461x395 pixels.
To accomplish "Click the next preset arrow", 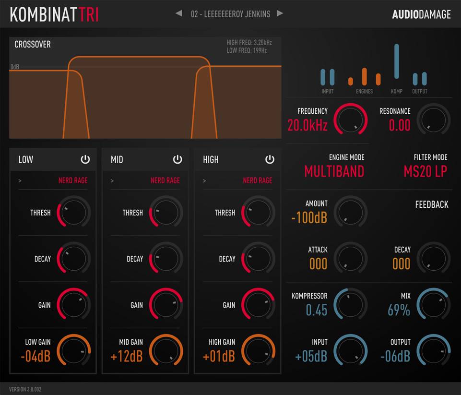I will pos(280,13).
